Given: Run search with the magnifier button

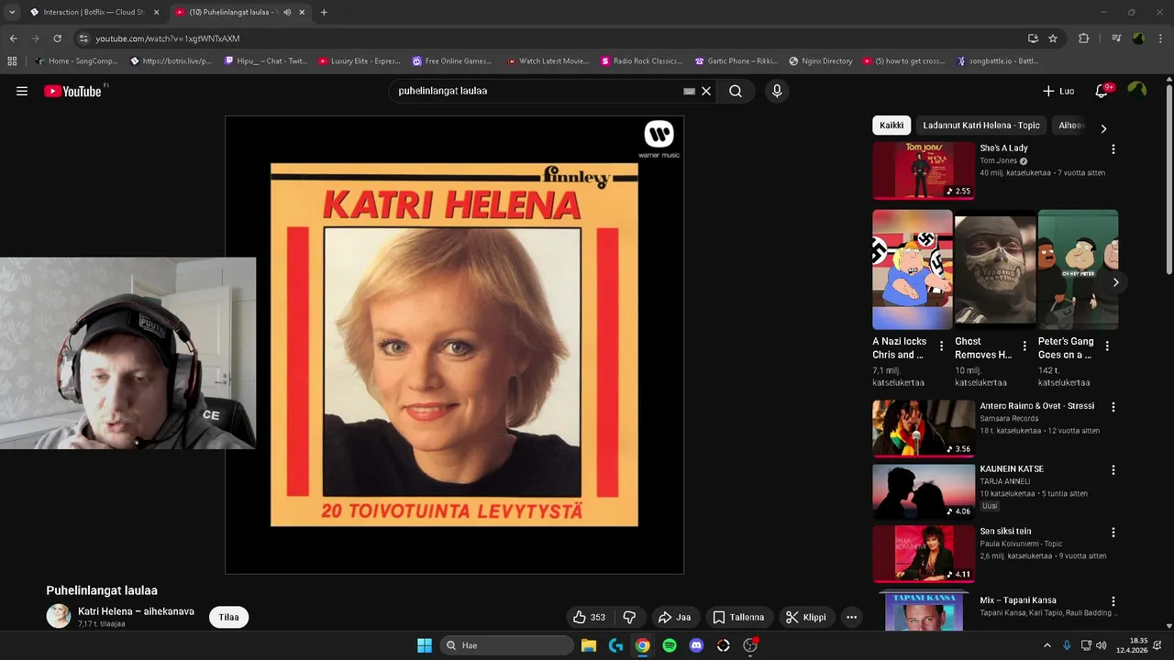Looking at the screenshot, I should coord(736,91).
